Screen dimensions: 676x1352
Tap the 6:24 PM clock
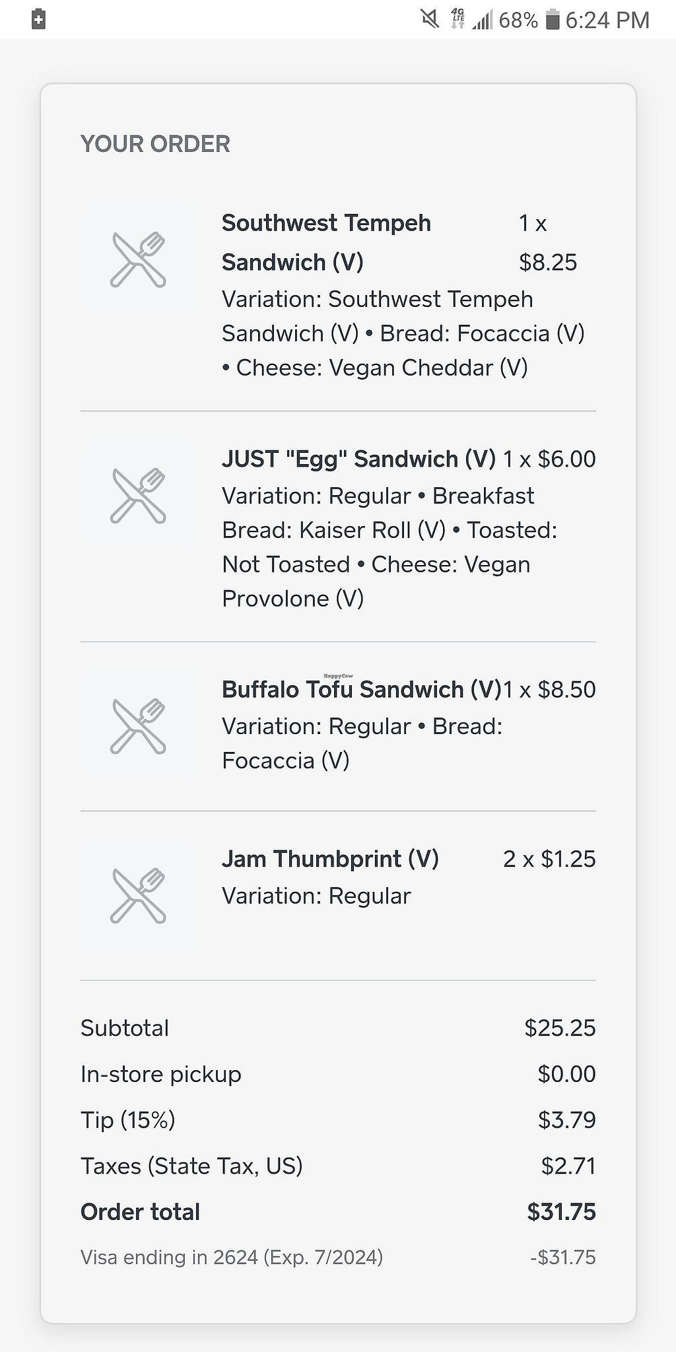tap(607, 20)
